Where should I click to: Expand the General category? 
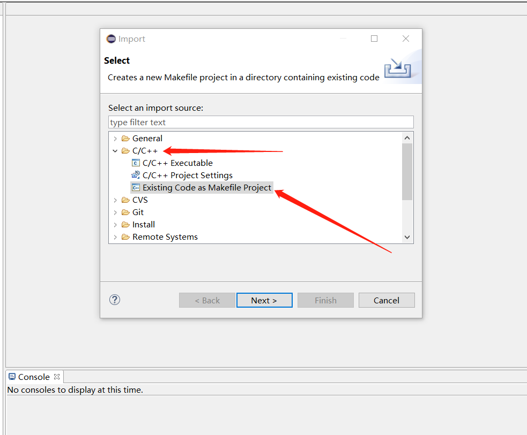115,139
